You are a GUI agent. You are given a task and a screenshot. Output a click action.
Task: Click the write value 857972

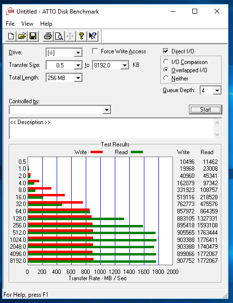[186, 211]
